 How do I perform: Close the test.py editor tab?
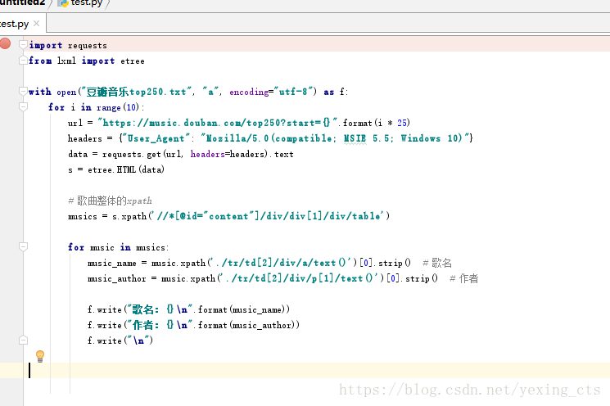(37, 24)
